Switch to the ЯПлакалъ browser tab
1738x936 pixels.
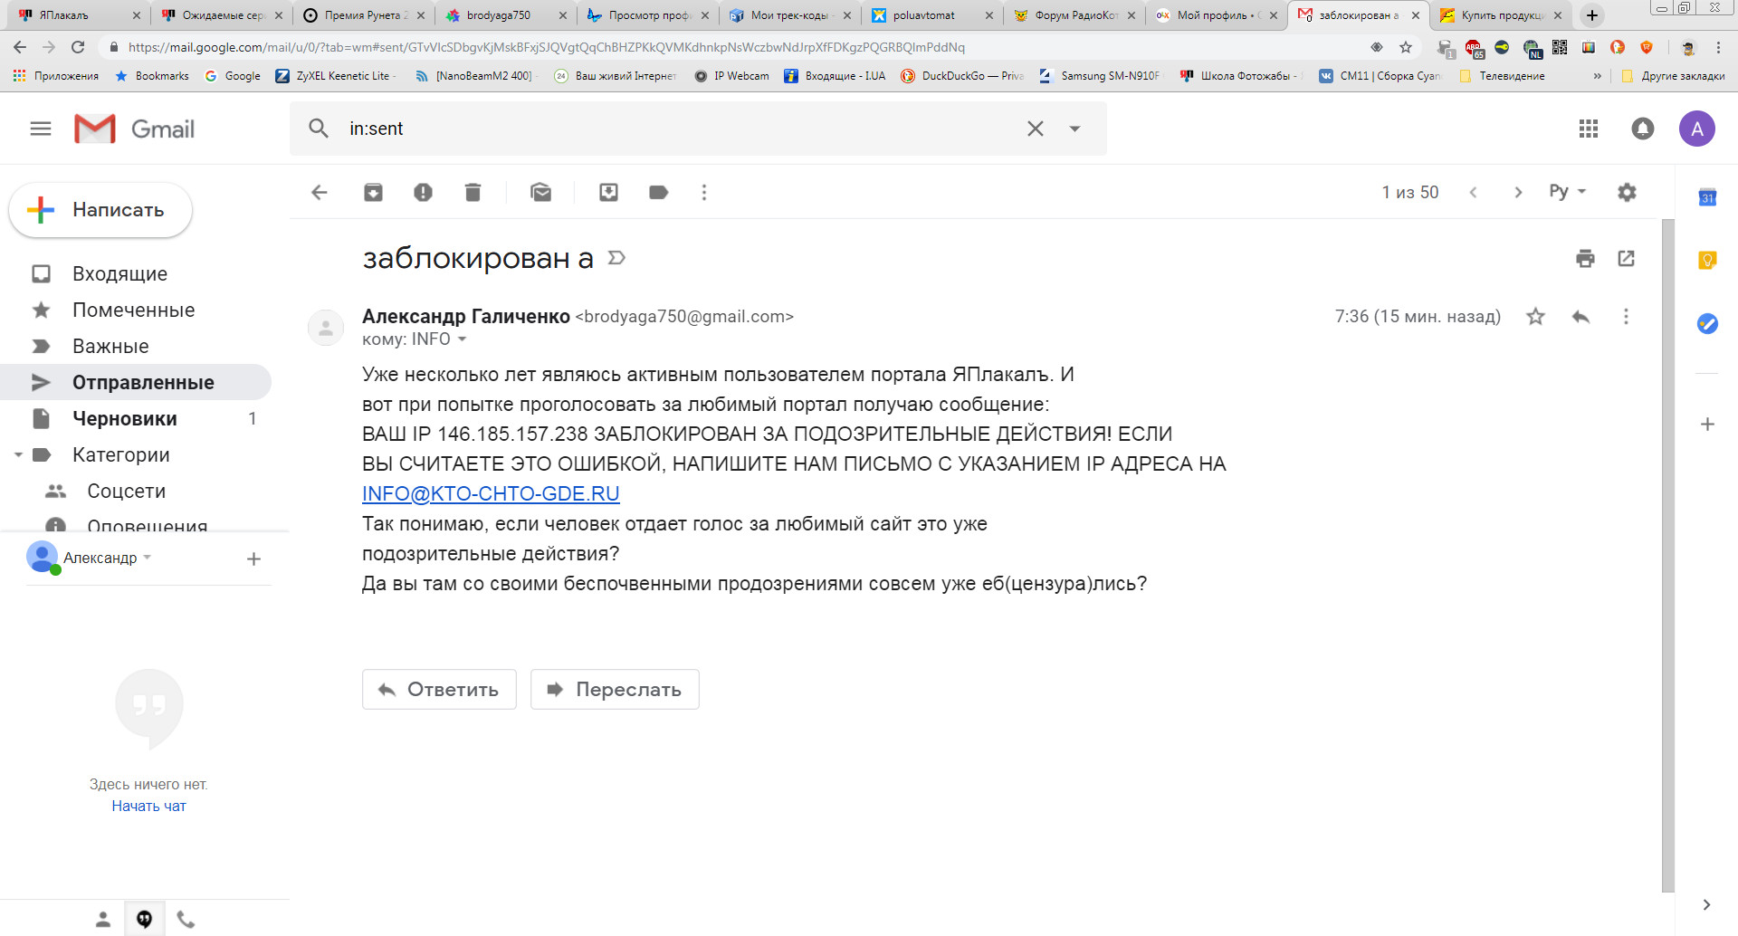pos(80,15)
